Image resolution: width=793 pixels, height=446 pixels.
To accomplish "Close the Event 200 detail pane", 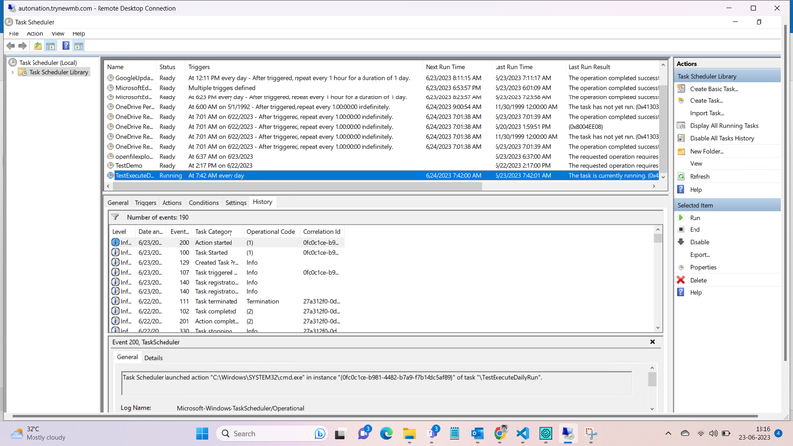I will 652,342.
